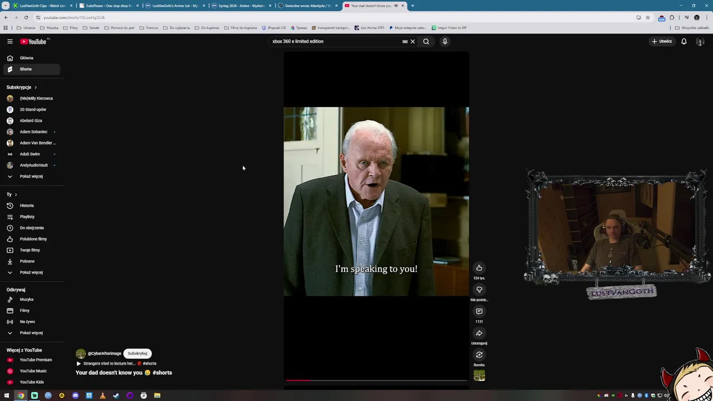Open Filmy under Odkrywaj

(x=32, y=310)
